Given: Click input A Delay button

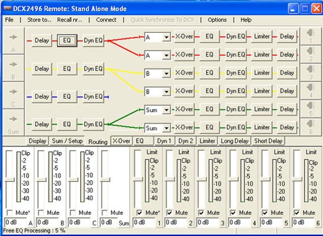Looking at the screenshot, I should [42, 40].
